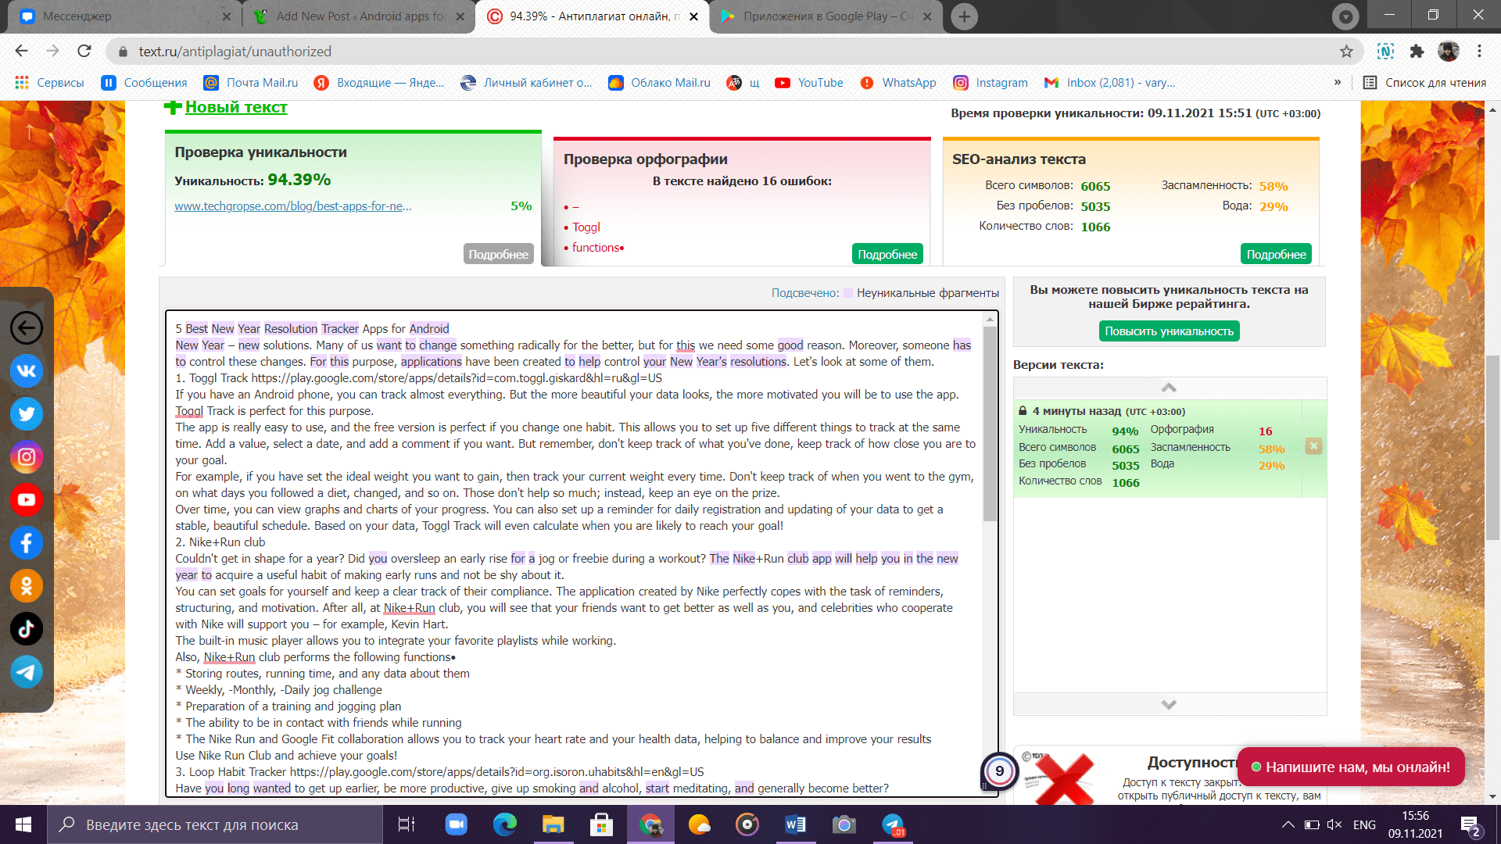
Task: Expand hidden bookmarks chevron
Action: [x=1338, y=83]
